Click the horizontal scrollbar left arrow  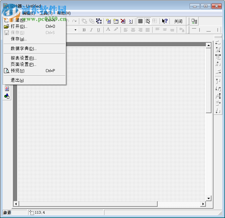coord(16,204)
